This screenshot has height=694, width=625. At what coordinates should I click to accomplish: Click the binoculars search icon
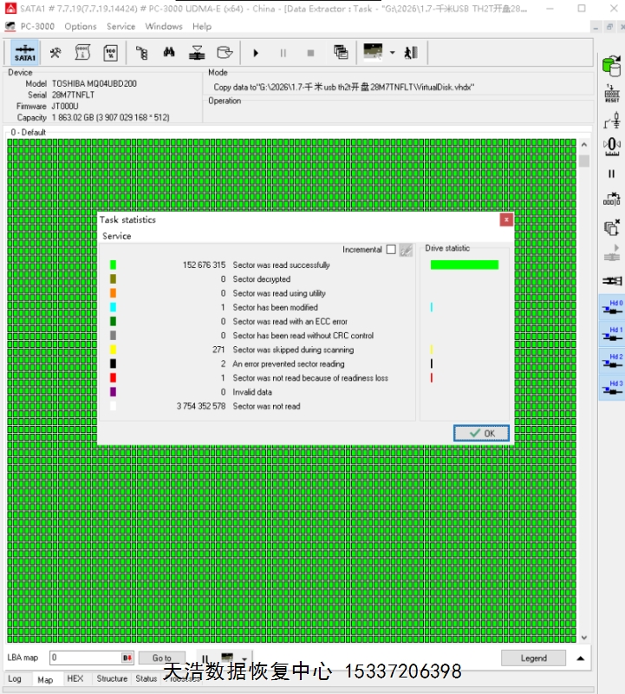169,52
